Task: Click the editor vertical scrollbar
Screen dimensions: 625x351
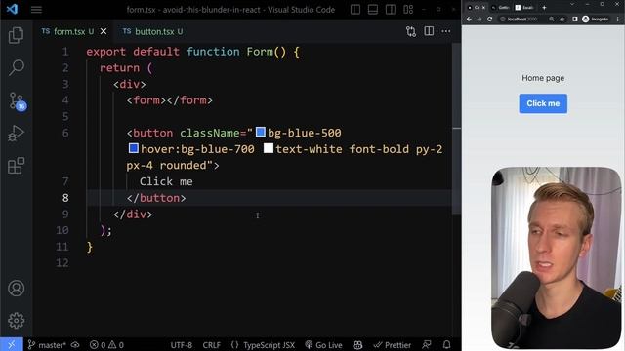Action: point(457,128)
